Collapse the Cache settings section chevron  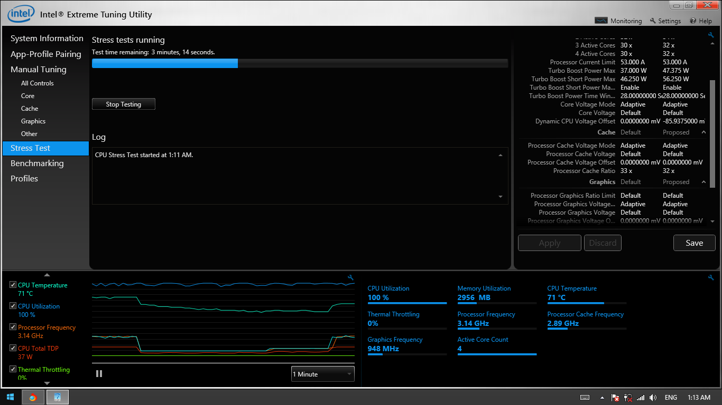coord(704,132)
